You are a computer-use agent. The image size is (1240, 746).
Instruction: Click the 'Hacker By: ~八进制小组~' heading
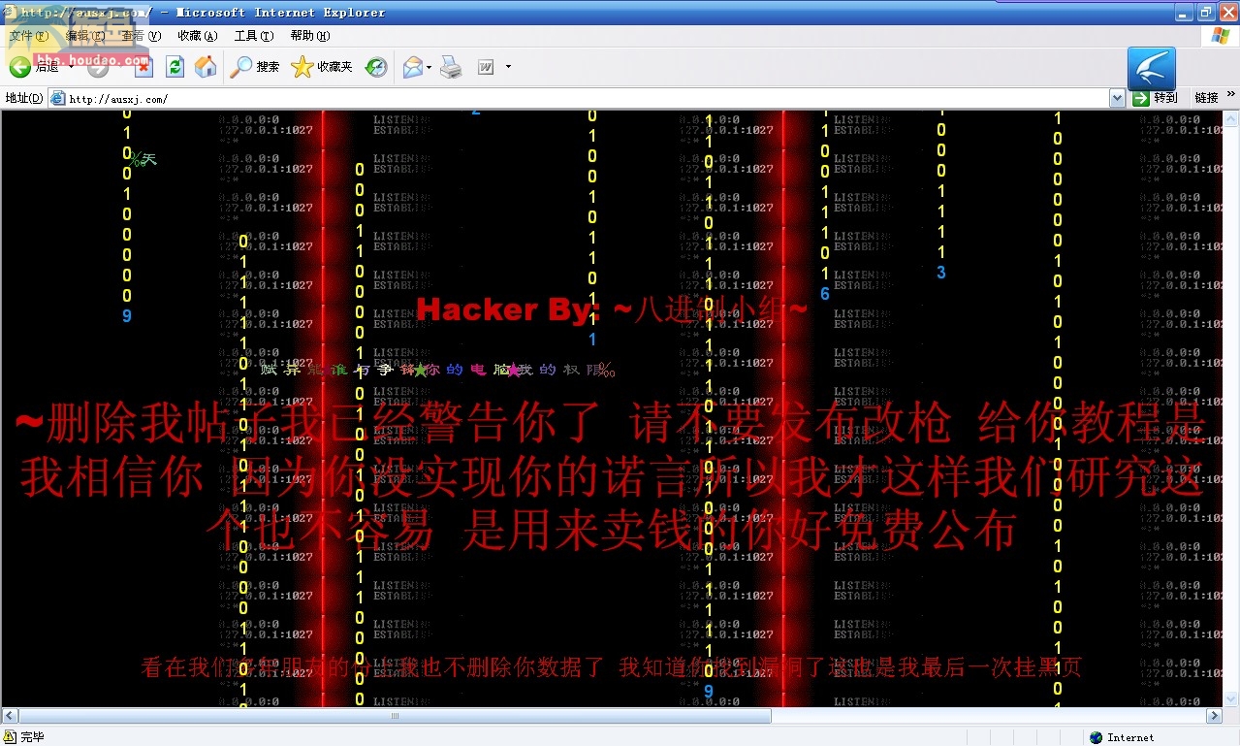(612, 309)
